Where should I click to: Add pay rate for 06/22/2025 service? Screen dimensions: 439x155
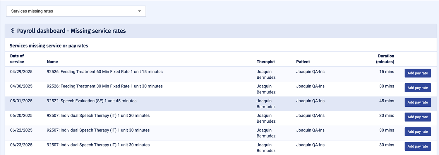click(418, 132)
